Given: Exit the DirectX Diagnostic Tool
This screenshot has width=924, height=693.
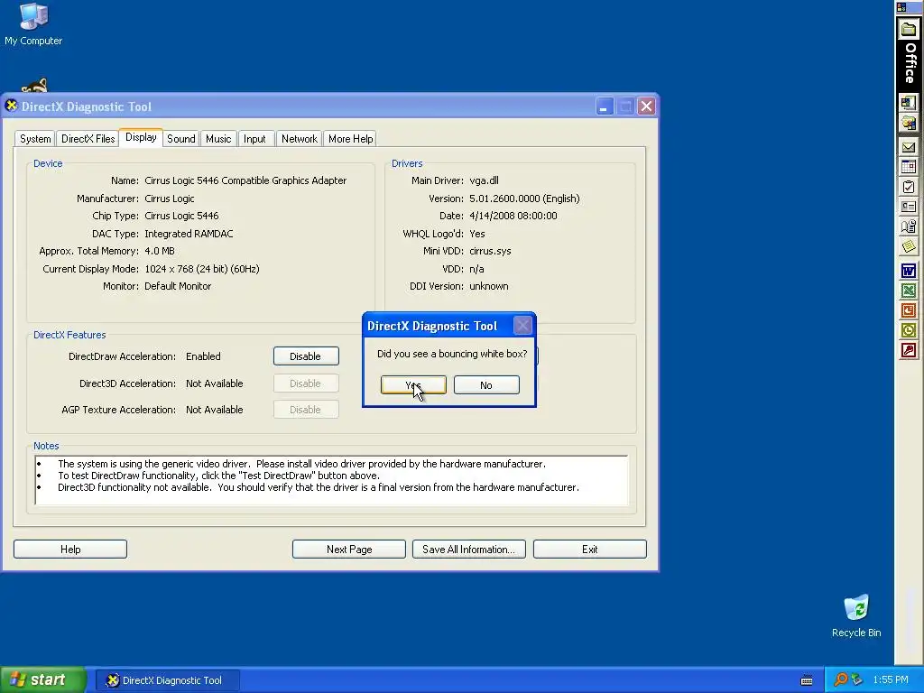Looking at the screenshot, I should pyautogui.click(x=590, y=550).
